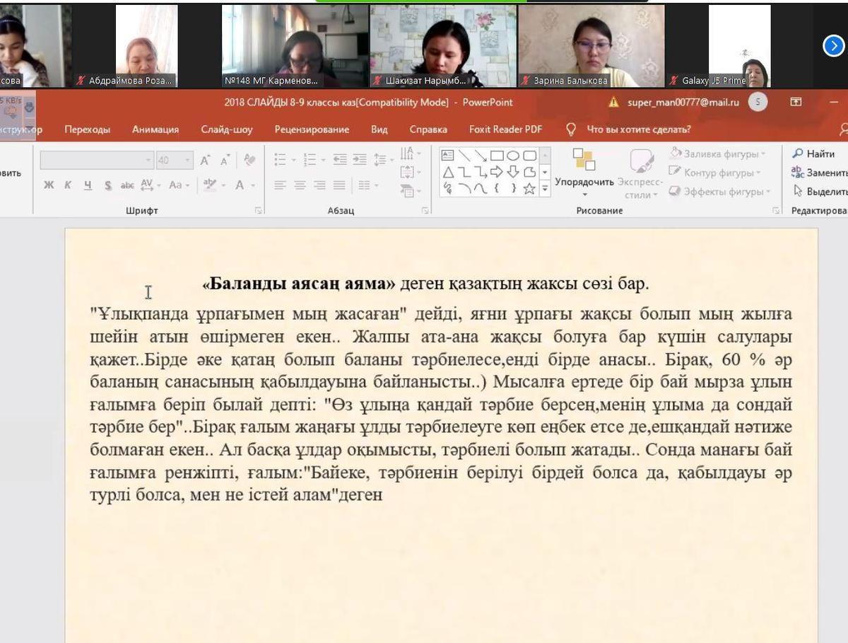Click the 'Что вы хотите сделать?' search field

638,129
